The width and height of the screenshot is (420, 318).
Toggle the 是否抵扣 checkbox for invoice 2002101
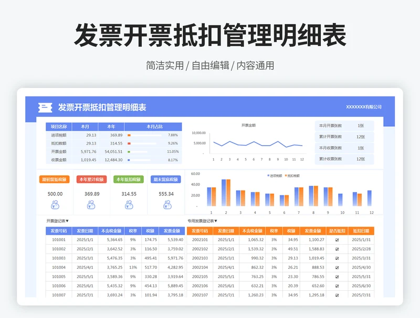pos(337,240)
